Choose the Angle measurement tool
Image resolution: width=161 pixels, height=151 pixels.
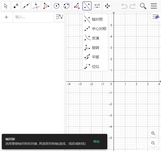tap(77, 6)
